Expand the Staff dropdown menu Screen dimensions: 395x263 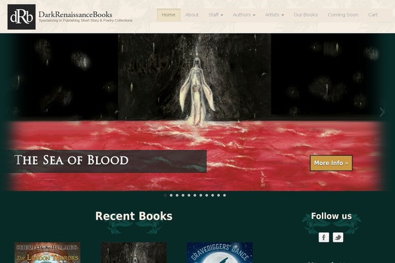point(216,15)
